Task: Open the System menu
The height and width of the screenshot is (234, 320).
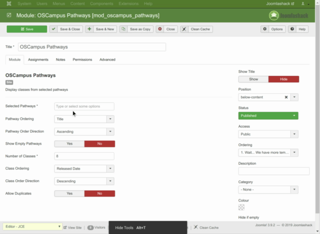Action: [x=24, y=3]
